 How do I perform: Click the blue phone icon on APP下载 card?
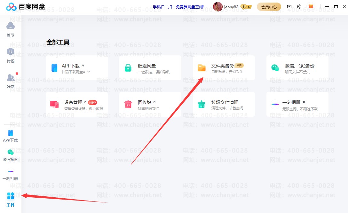coord(54,68)
